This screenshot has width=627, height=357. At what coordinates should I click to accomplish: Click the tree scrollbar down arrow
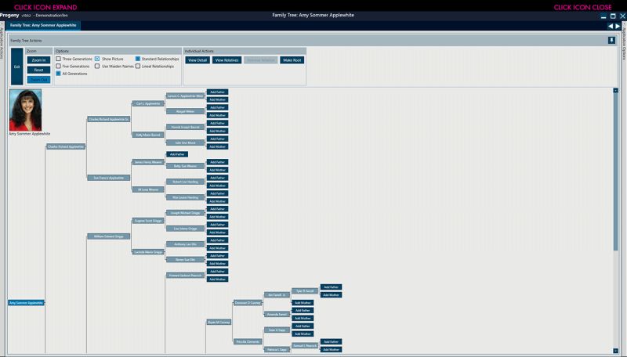click(x=616, y=351)
